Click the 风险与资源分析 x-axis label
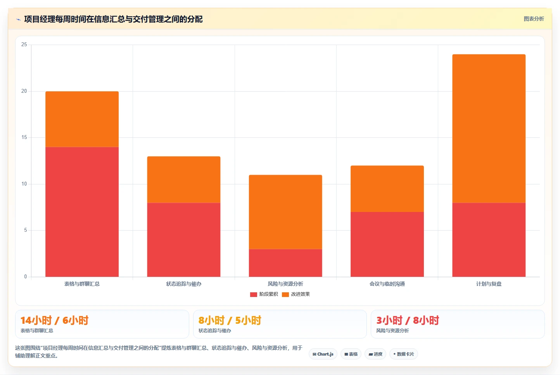 (x=285, y=284)
